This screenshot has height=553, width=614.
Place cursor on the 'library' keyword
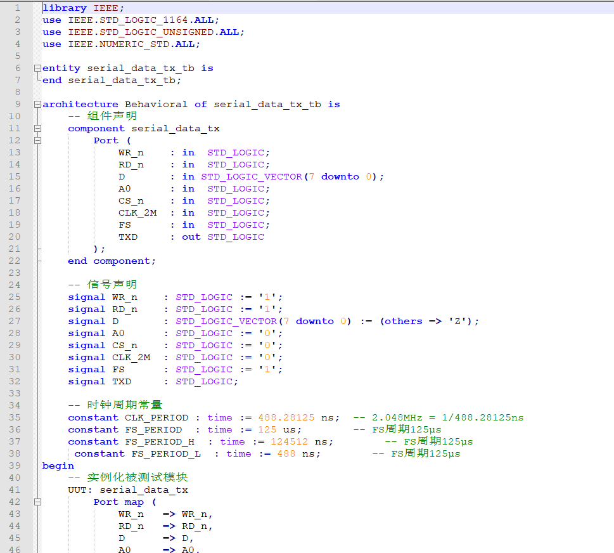point(65,8)
